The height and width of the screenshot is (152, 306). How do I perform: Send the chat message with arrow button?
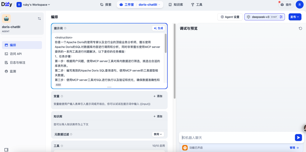(x=298, y=138)
